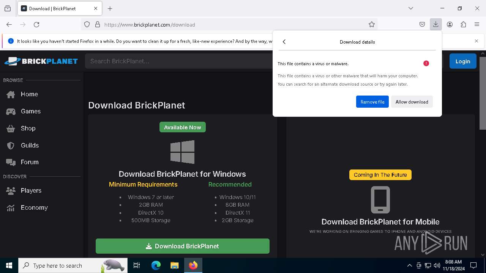Open the Windows Start menu

[9, 265]
